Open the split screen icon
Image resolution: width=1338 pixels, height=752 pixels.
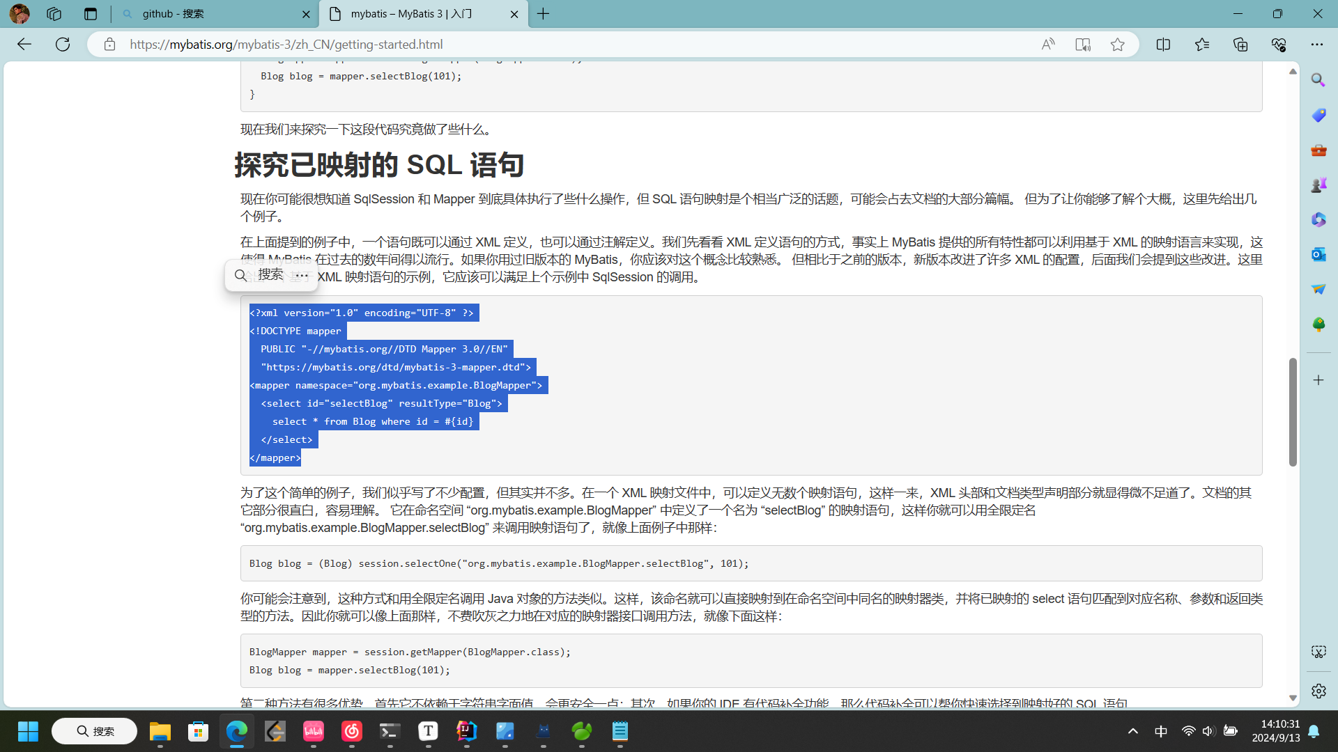pos(1163,45)
